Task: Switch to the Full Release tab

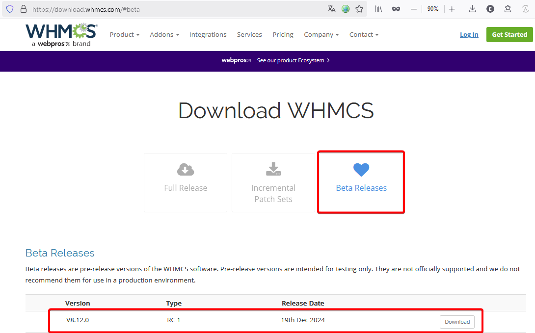Action: [x=186, y=183]
